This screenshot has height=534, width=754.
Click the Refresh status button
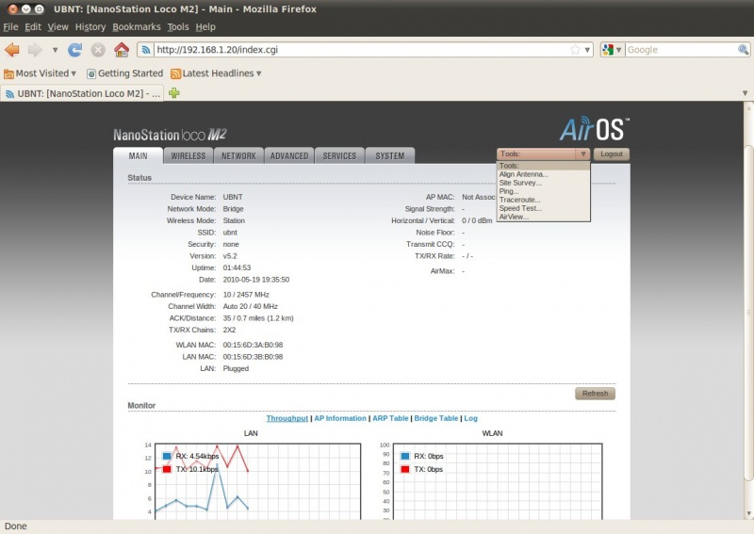596,393
